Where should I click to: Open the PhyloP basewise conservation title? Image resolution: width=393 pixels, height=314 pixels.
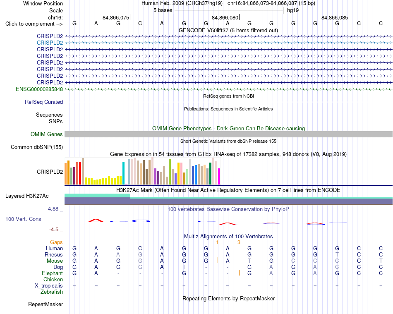point(228,209)
